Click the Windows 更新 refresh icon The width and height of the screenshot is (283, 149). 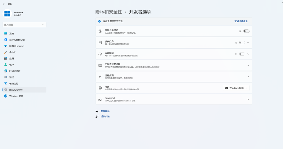pyautogui.click(x=6, y=96)
